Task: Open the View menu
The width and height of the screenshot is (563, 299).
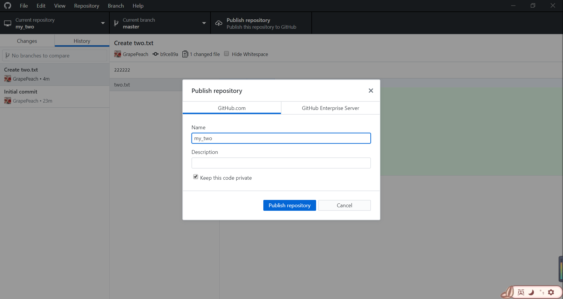Action: click(x=60, y=6)
